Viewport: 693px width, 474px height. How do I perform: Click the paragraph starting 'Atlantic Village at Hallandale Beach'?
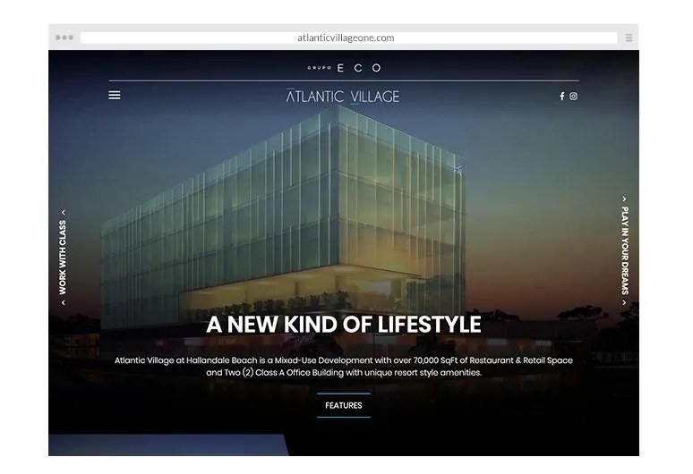pyautogui.click(x=344, y=367)
